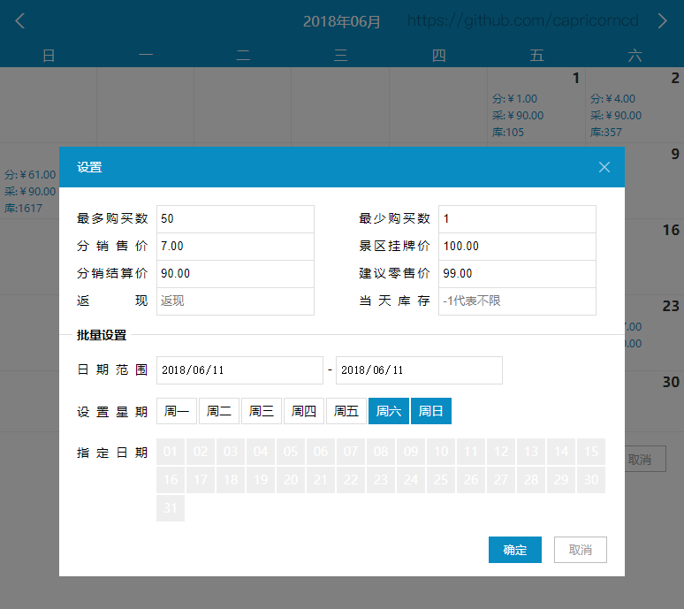The image size is (684, 609).
Task: Select specified date 03
Action: [231, 452]
